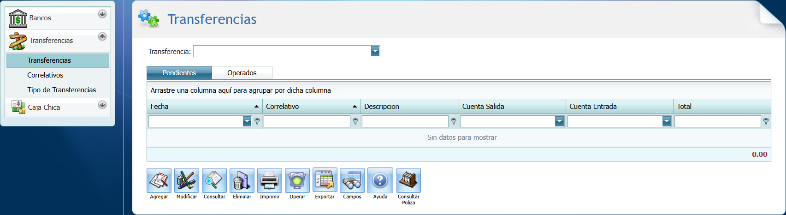Click the Cuenta Entrada column header

tap(620, 107)
